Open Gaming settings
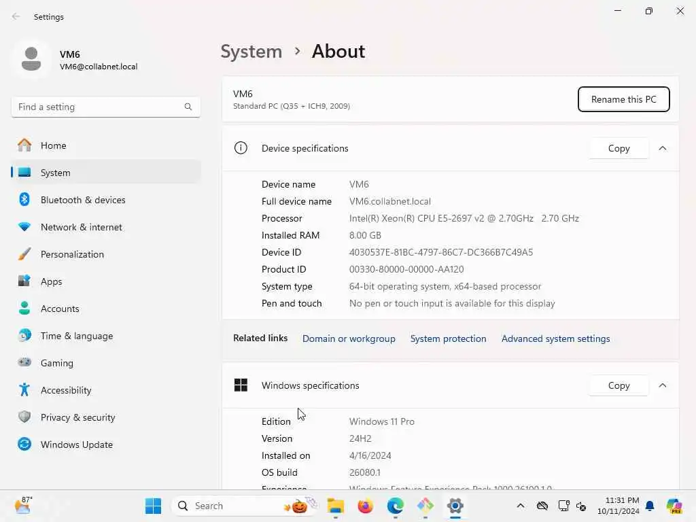The width and height of the screenshot is (696, 522). coord(105,363)
